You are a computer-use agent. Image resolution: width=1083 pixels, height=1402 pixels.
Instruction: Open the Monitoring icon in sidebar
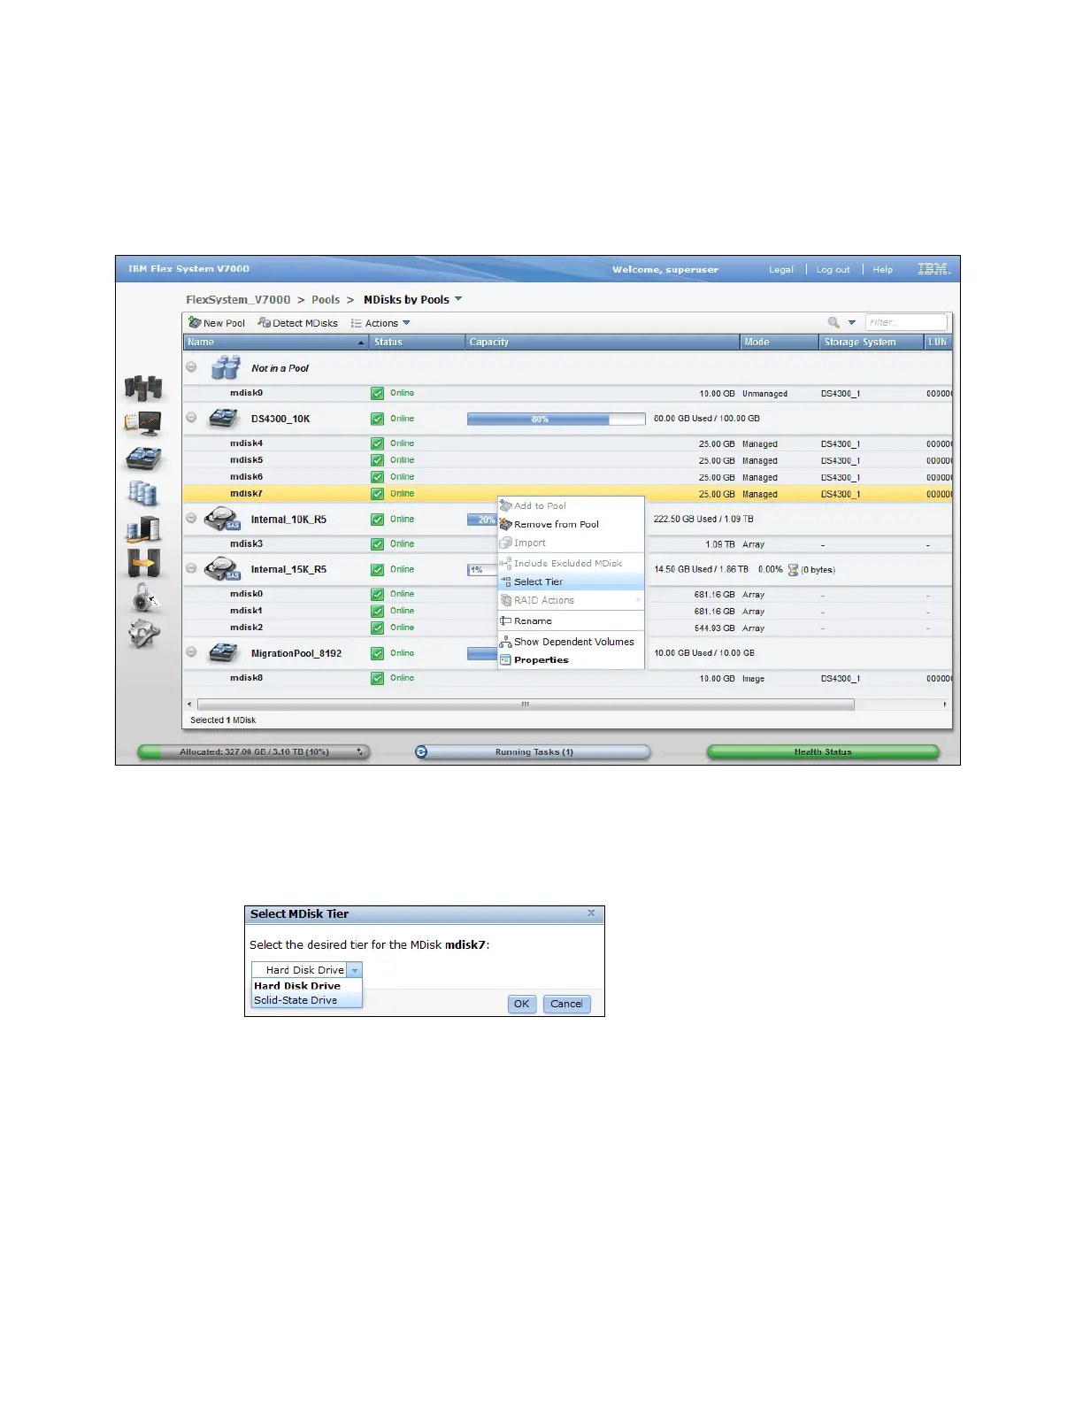click(x=143, y=423)
